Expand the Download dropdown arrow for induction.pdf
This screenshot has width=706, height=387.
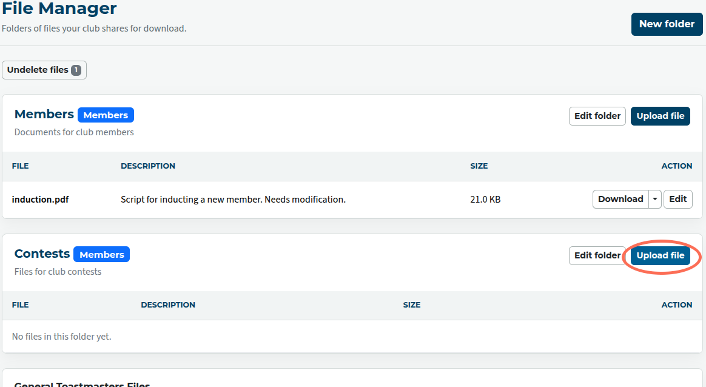[x=655, y=199]
